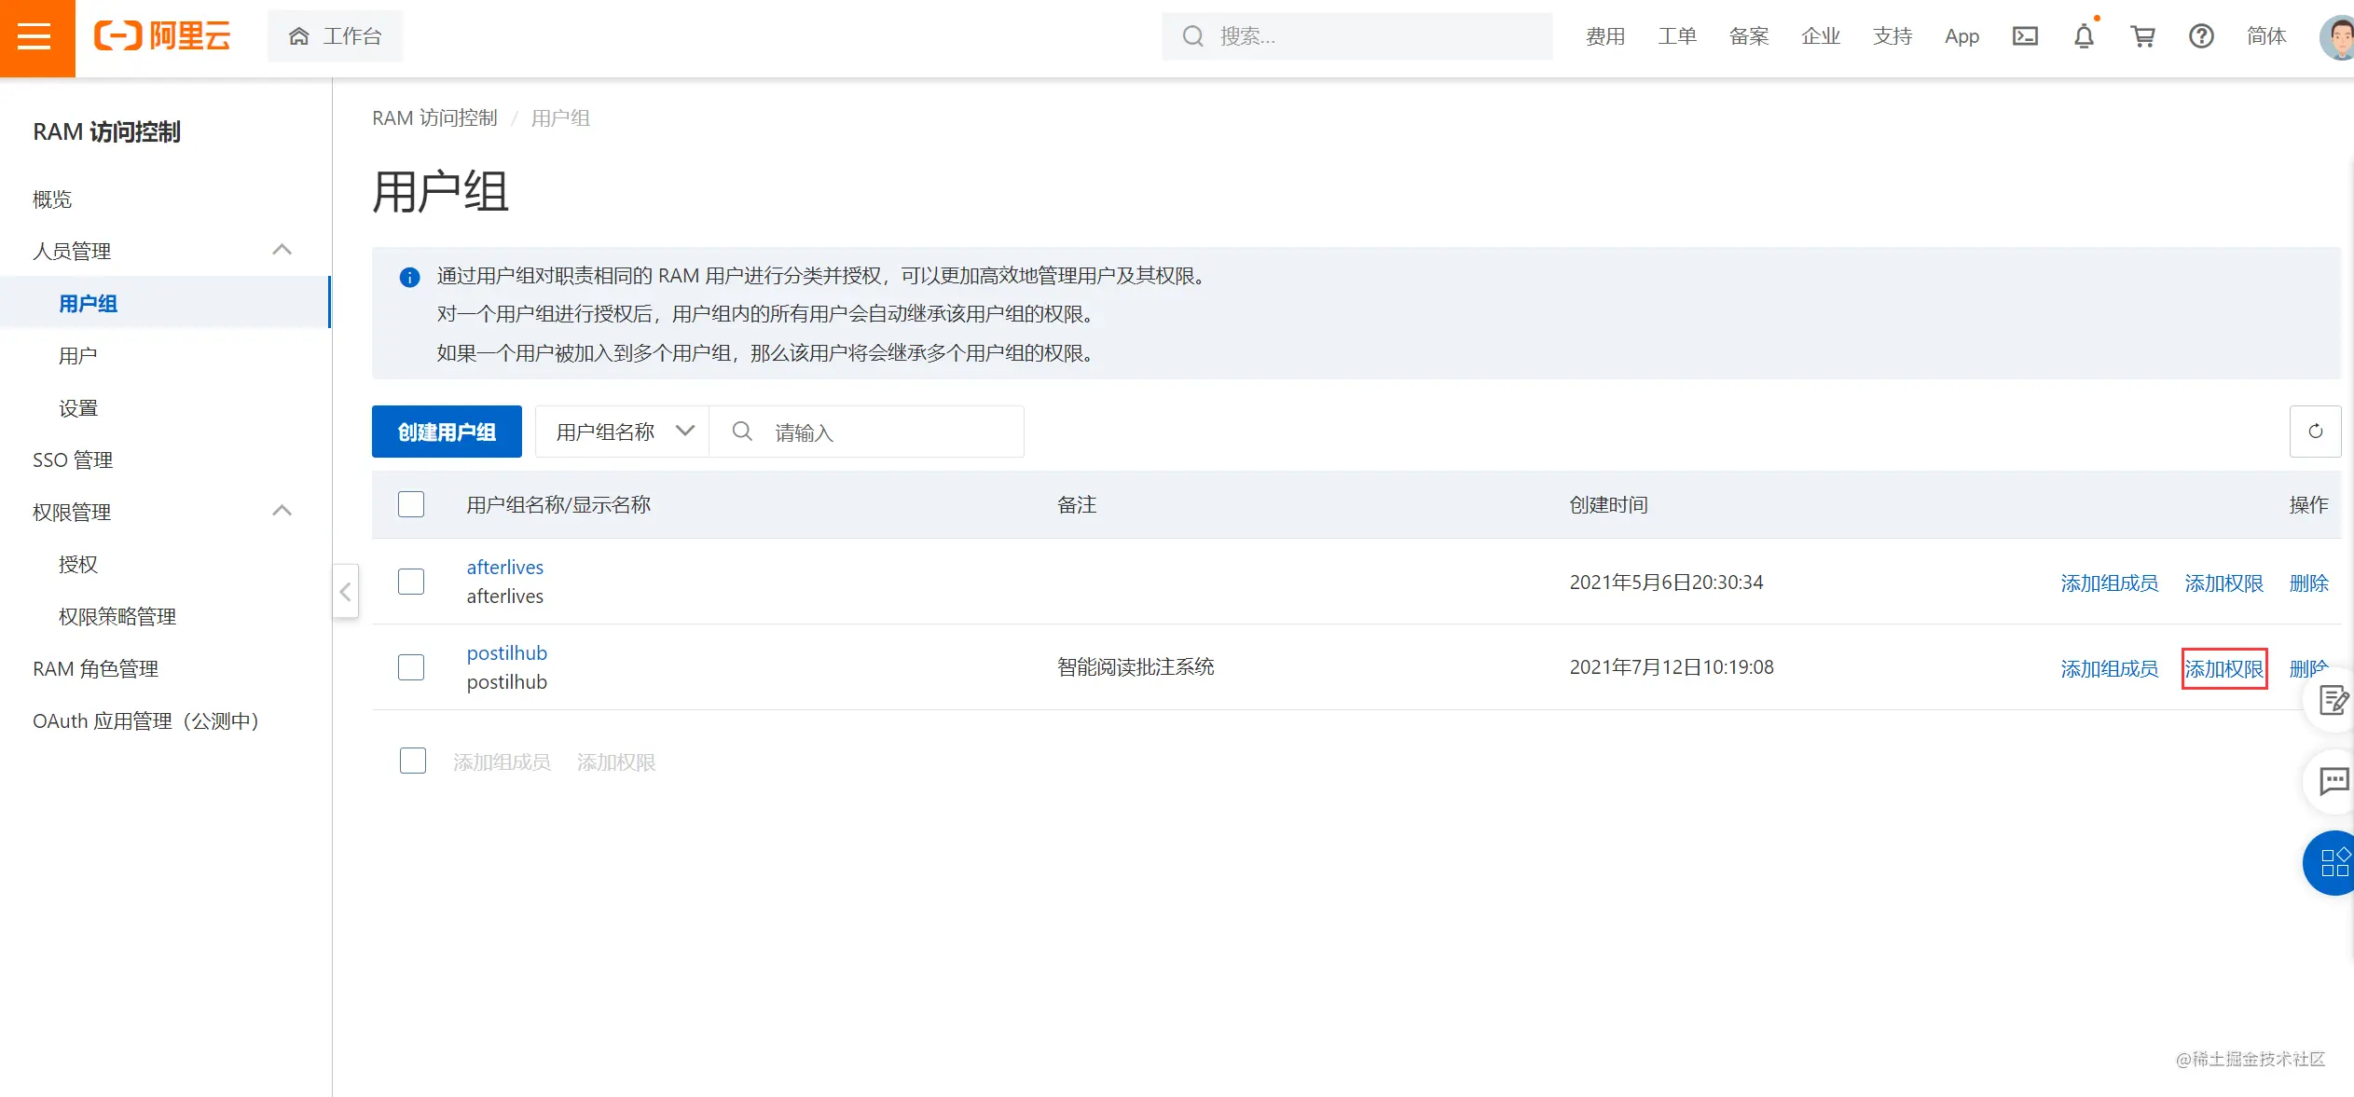
Task: Open the shopping cart icon
Action: click(2142, 36)
